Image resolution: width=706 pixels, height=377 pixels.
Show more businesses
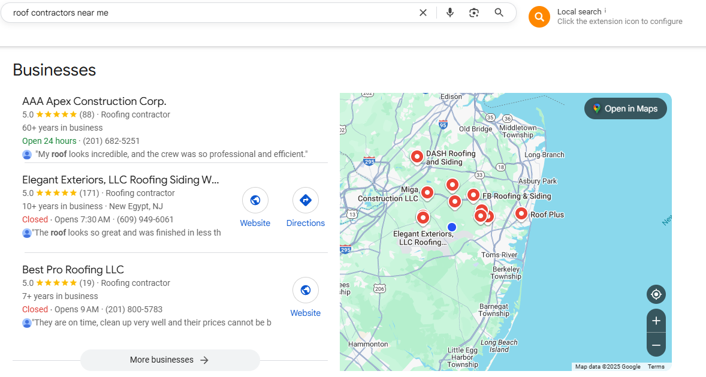[170, 360]
